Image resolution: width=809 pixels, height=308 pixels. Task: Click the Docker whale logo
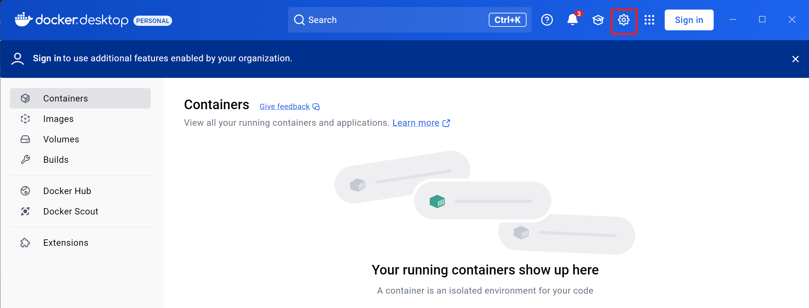click(24, 20)
